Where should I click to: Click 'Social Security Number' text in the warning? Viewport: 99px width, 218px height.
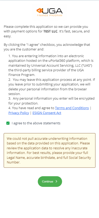pos(49,160)
